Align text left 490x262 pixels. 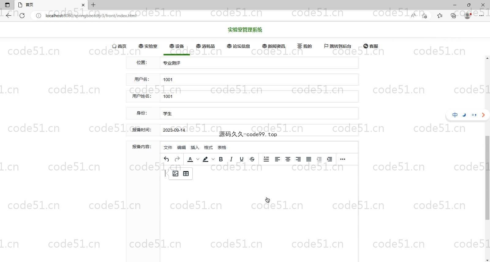[277, 159]
